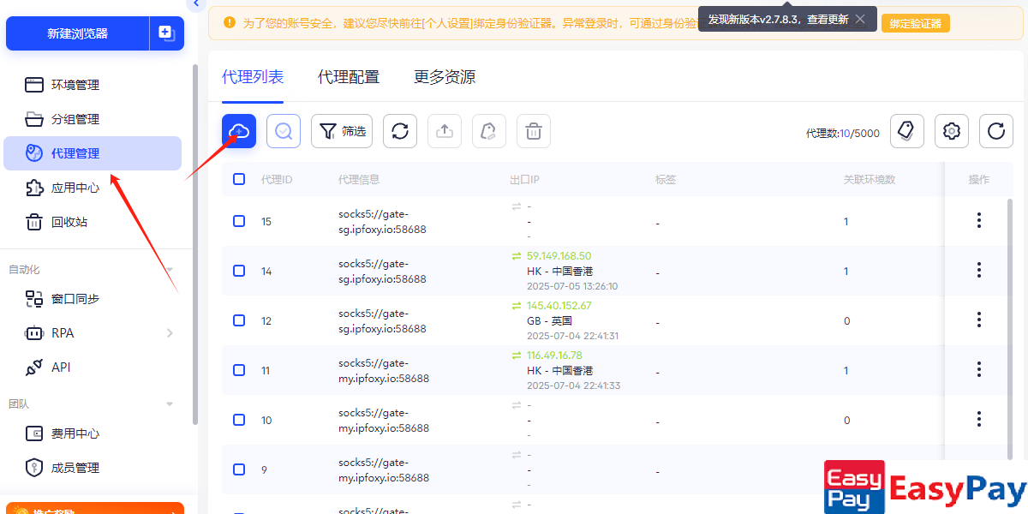Click the sidebar vertical scrollbar

pos(195,240)
